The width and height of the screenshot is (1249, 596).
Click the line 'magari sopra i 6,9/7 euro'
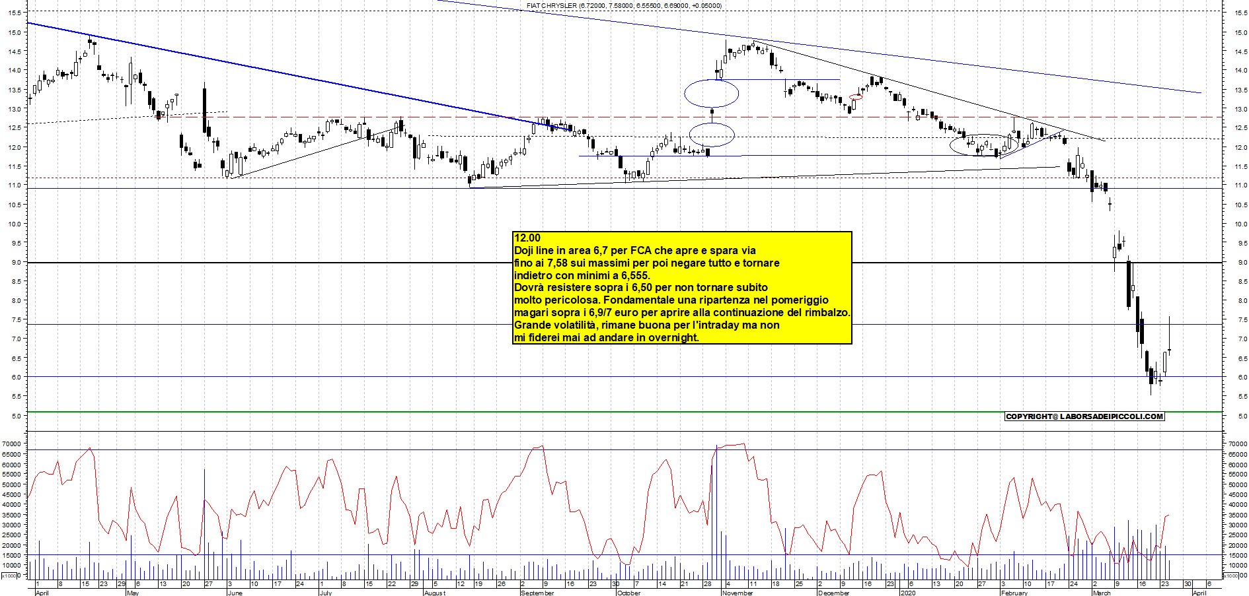(x=683, y=313)
